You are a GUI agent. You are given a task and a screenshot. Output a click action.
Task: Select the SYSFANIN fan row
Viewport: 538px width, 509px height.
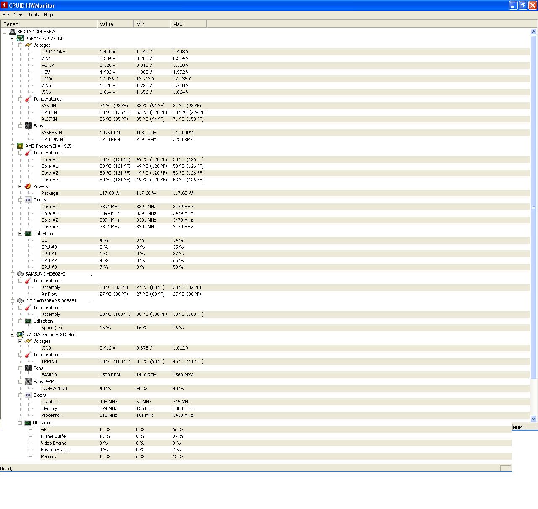[285, 133]
